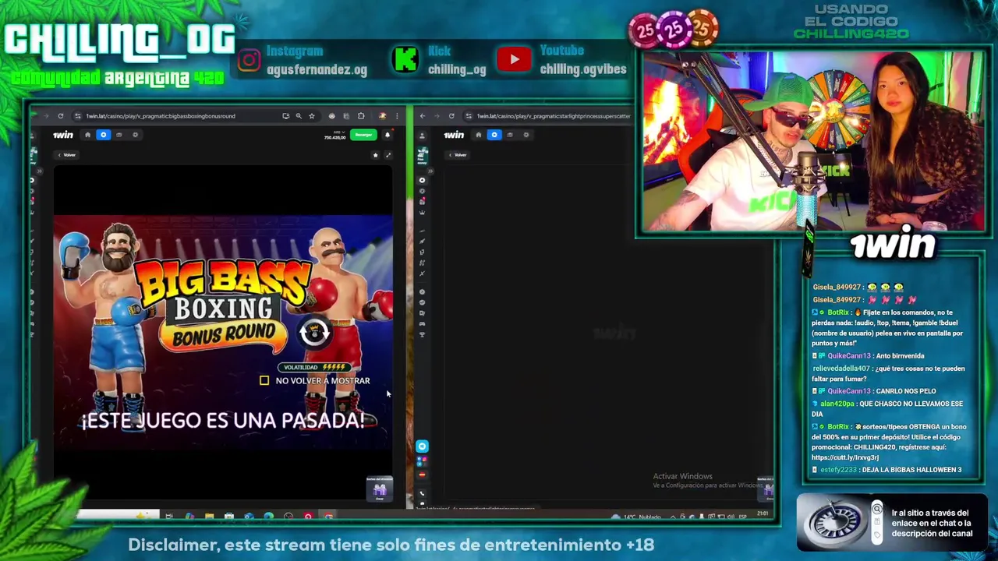998x561 pixels.
Task: Open blue chat bubble in right sidebar
Action: click(422, 446)
